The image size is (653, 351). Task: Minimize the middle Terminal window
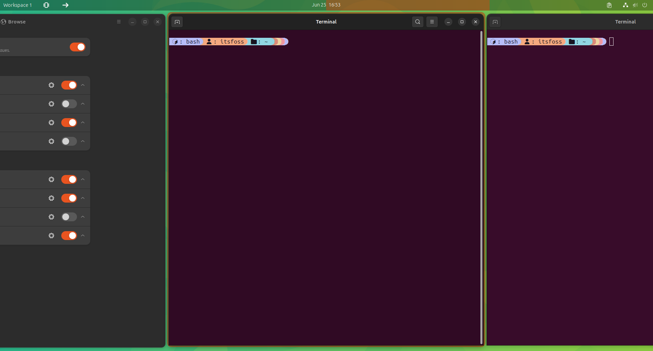click(448, 22)
